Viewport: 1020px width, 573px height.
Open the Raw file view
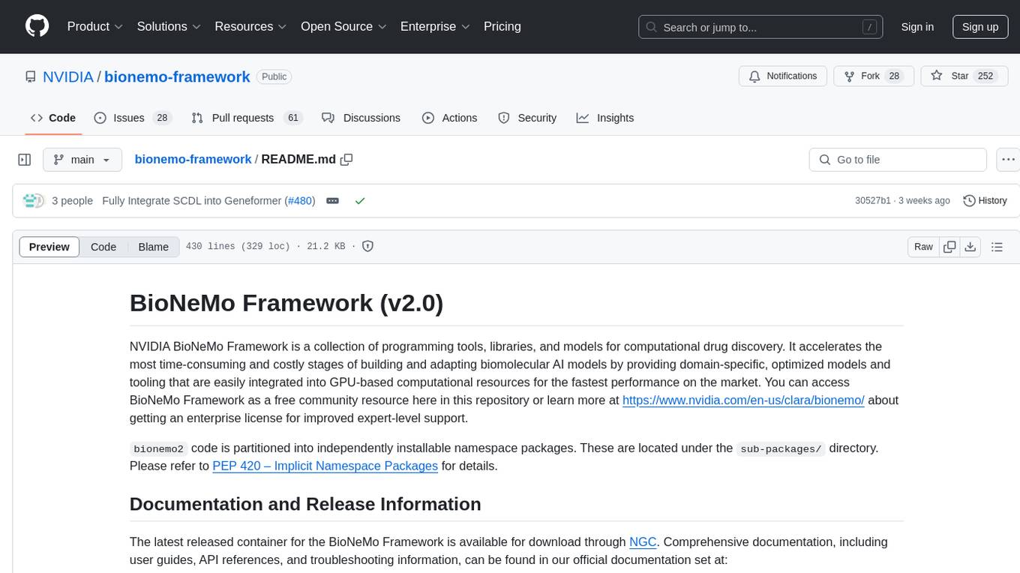click(x=923, y=247)
